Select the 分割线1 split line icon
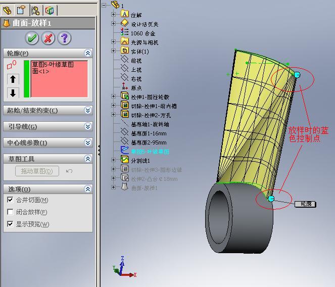This screenshot has height=287, width=335. click(x=125, y=160)
